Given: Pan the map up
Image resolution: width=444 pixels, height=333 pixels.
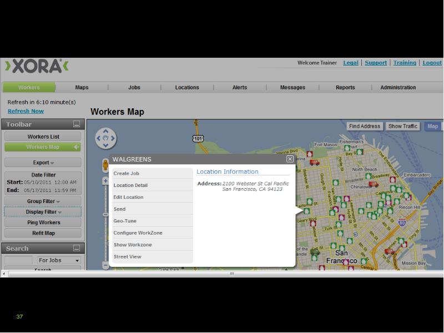Looking at the screenshot, I should [105, 132].
